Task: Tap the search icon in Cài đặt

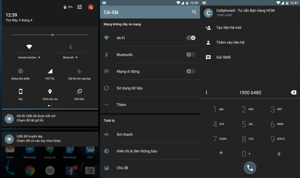Action: tap(194, 12)
